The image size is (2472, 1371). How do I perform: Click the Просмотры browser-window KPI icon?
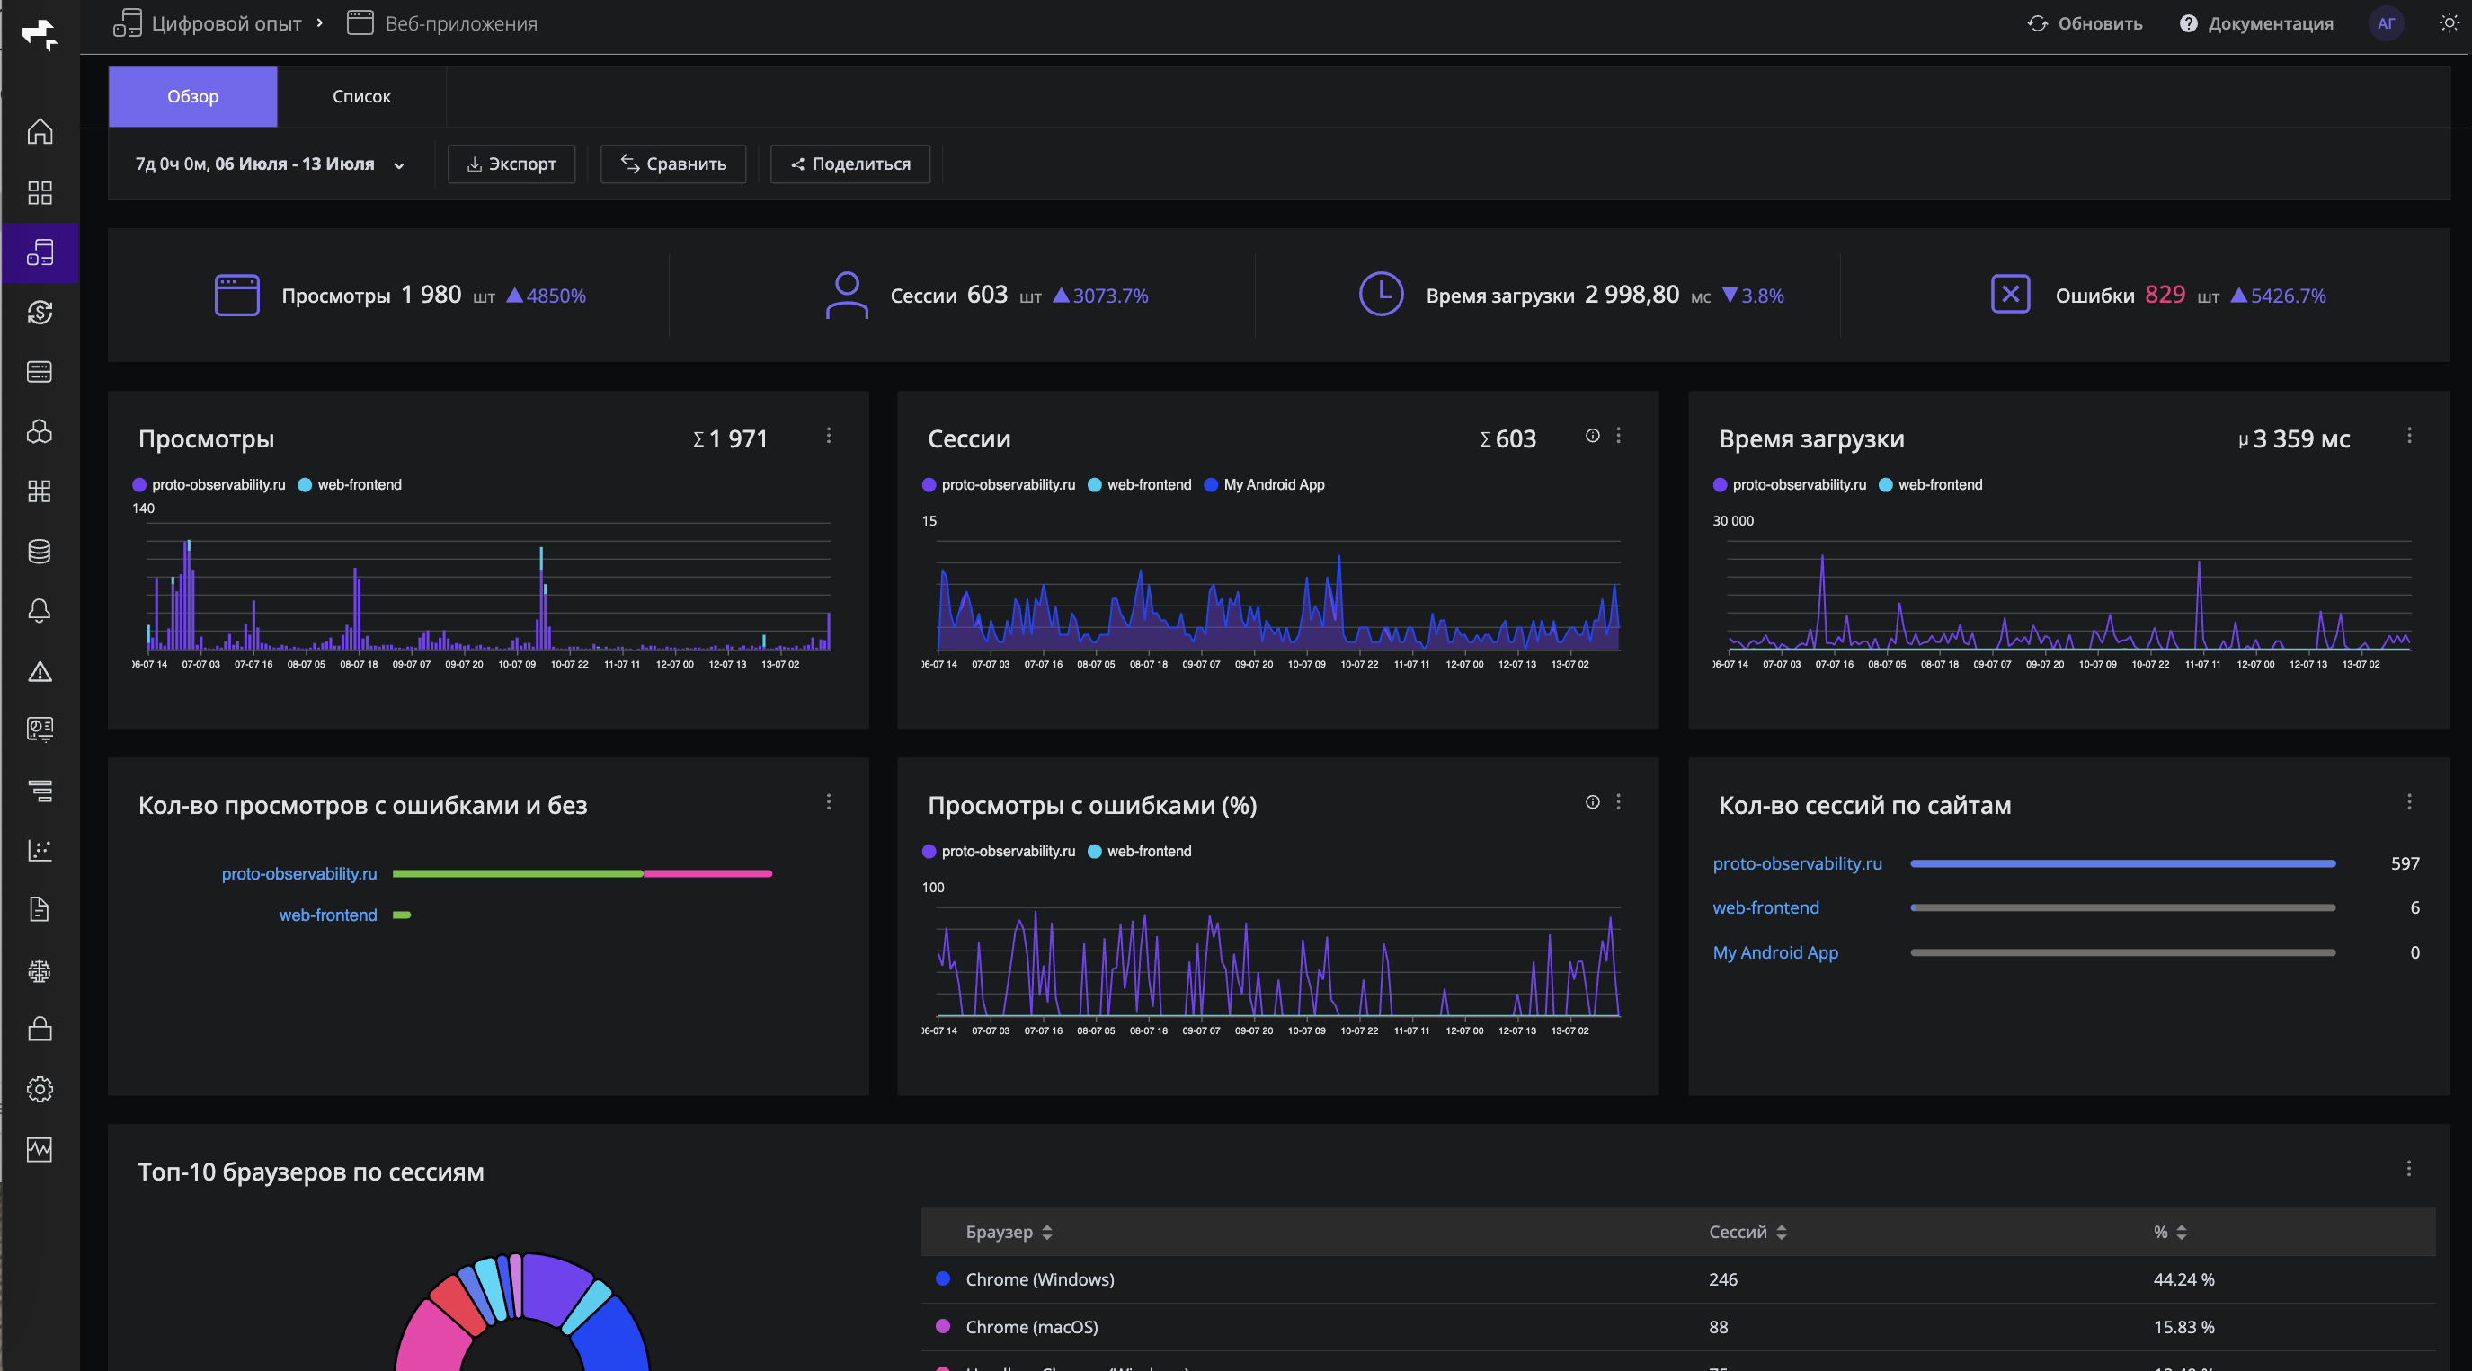[x=237, y=295]
